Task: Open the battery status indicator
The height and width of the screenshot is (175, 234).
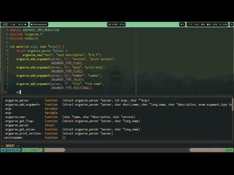Action: (x=209, y=24)
